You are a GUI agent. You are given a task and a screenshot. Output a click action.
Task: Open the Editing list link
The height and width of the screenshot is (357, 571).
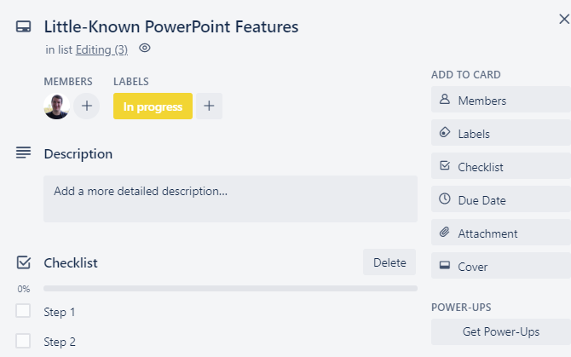point(101,49)
